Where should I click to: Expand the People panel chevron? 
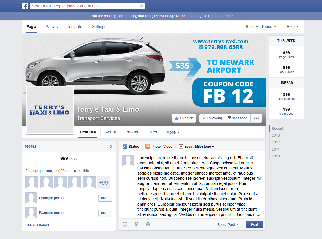point(111,147)
